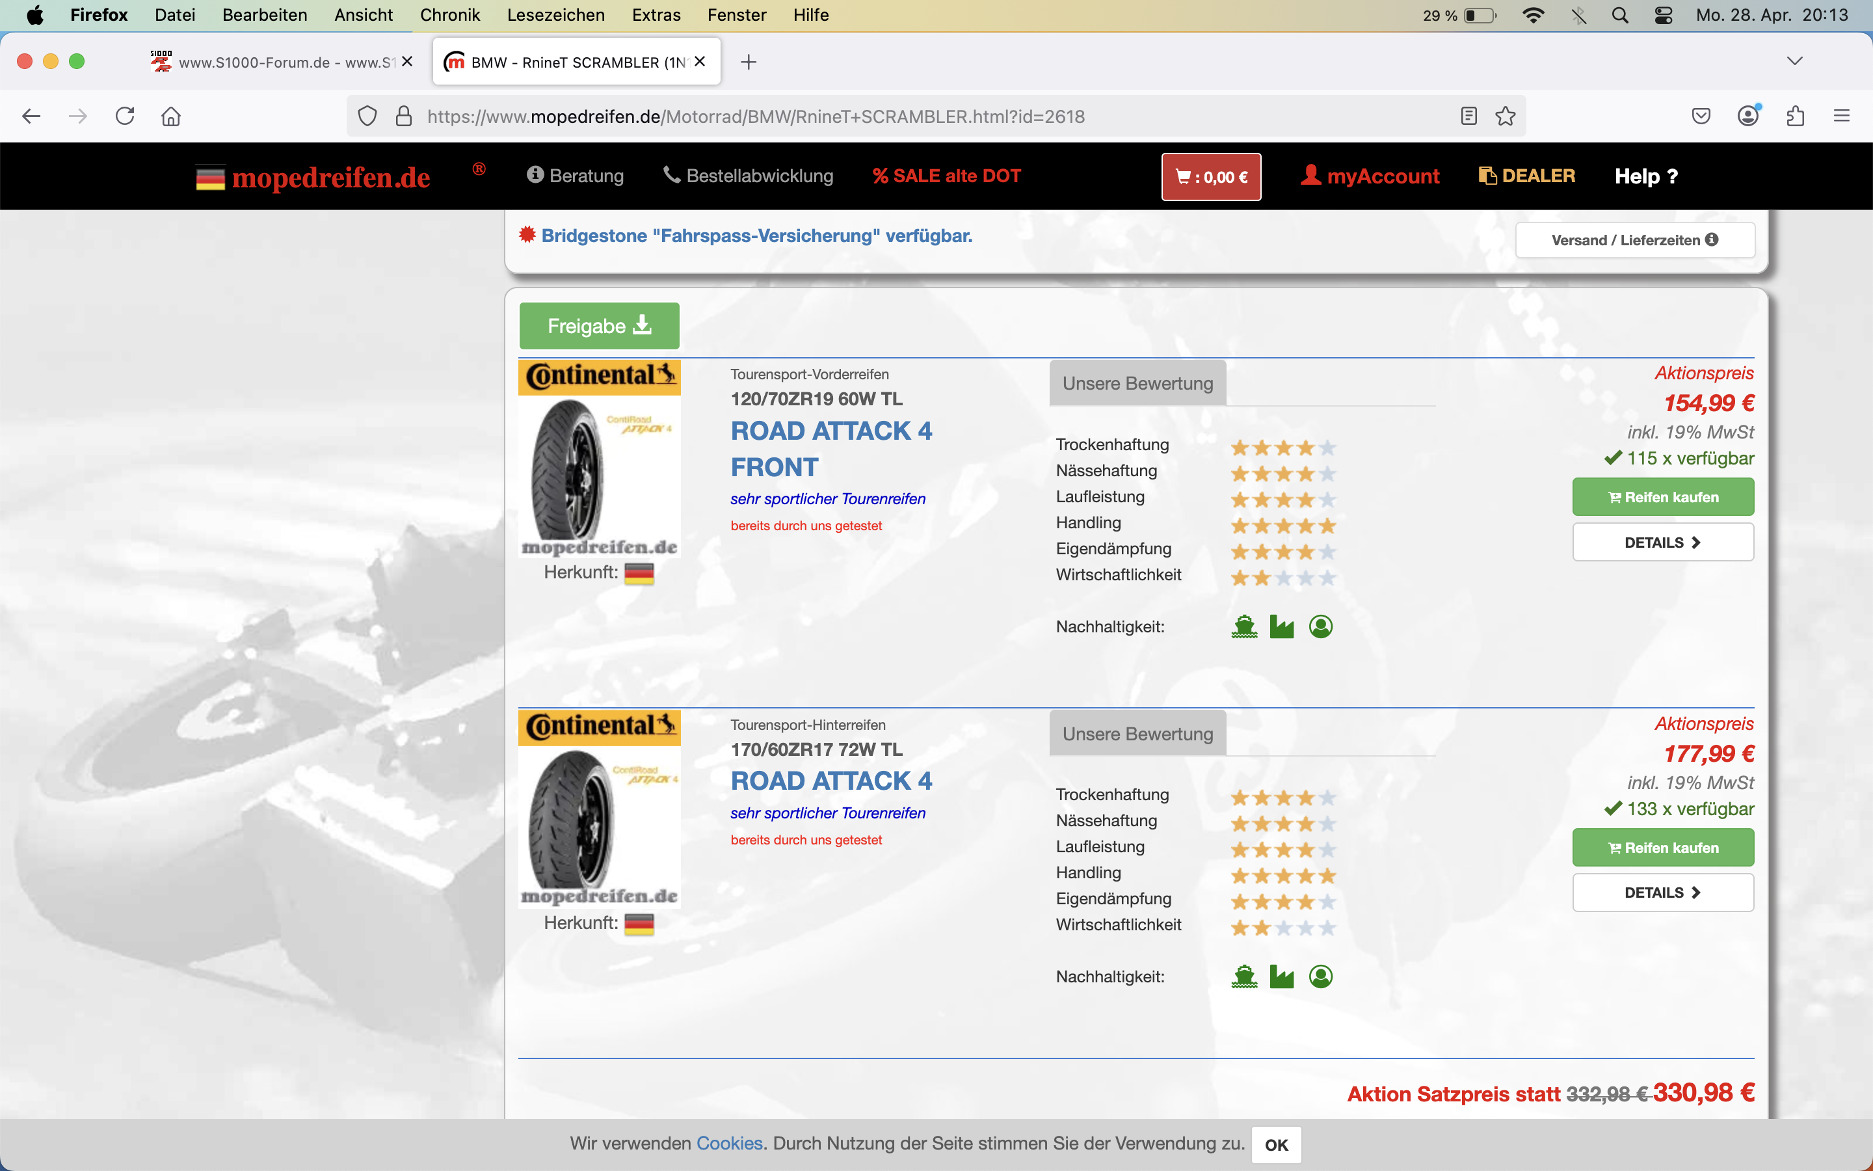This screenshot has height=1171, width=1873.
Task: Open myAccount login
Action: point(1370,176)
